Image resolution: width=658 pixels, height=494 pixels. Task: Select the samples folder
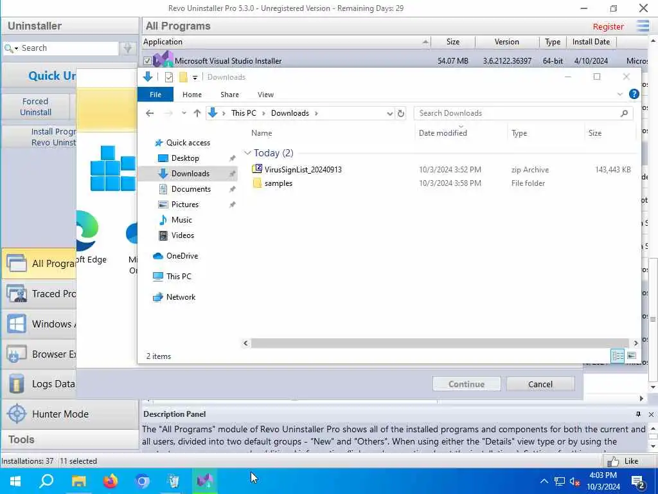point(278,183)
